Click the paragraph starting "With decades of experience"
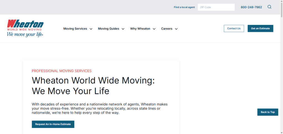Screen dimensions: 283x134 [x=99, y=109]
